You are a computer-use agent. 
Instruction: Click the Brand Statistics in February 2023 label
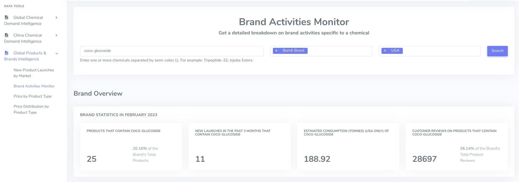[x=119, y=115]
